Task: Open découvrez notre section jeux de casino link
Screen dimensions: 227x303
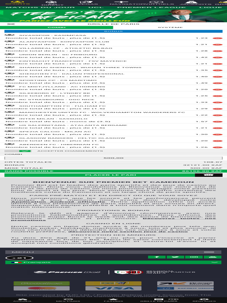Action: pos(128,231)
